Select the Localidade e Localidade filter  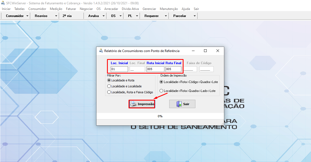click(x=109, y=86)
